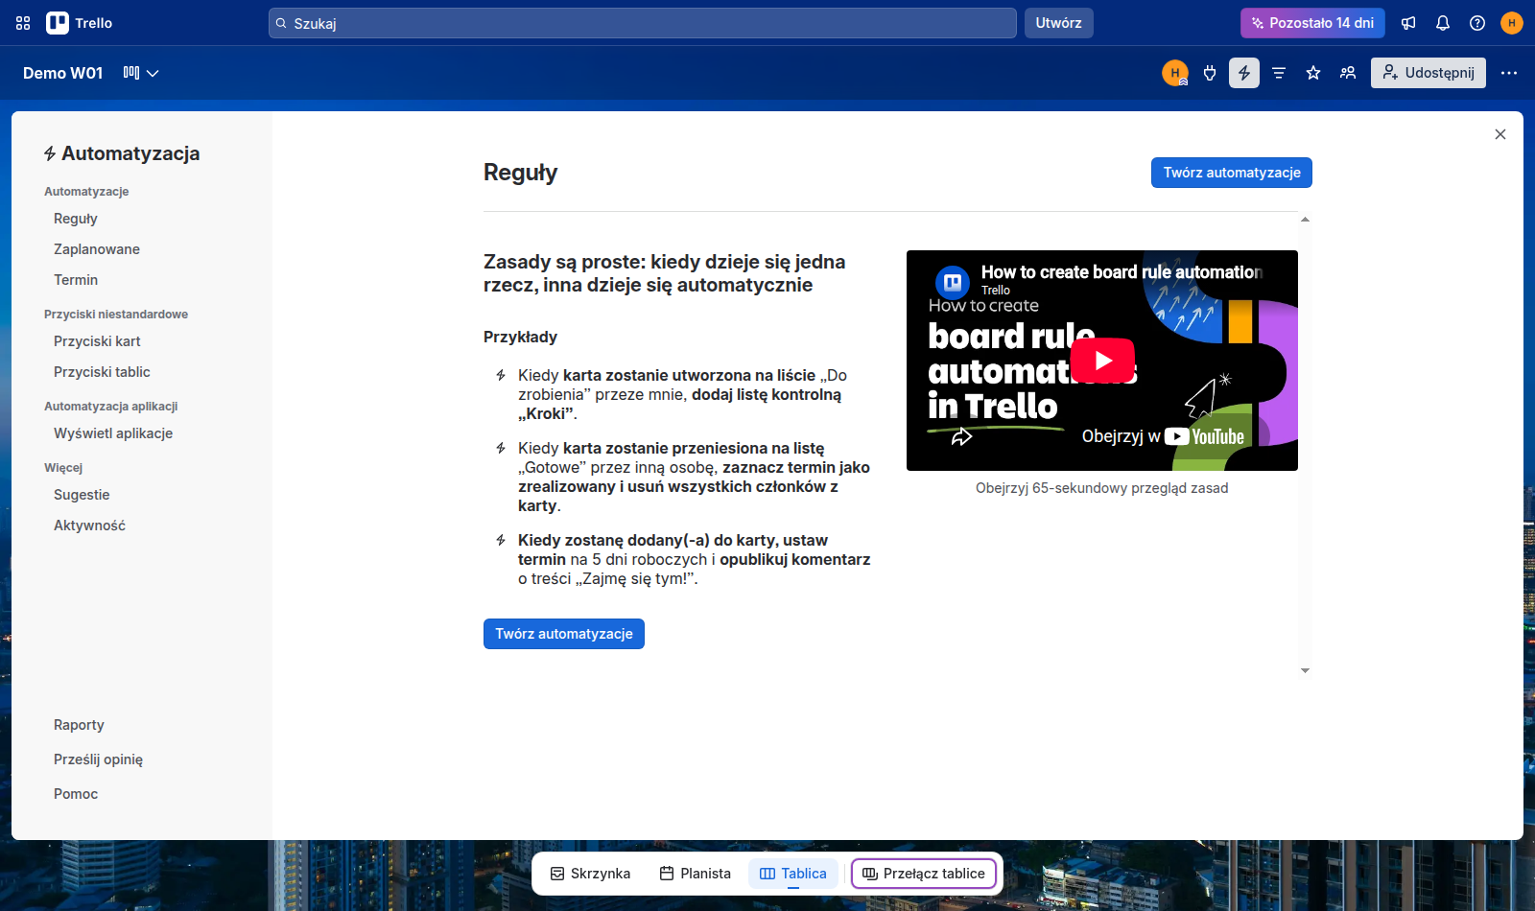Viewport: 1535px width, 911px height.
Task: Switch to Tablica tab
Action: 793,874
